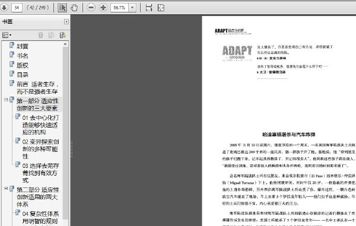Viewport: 356px width, 226px height.
Task: Go to next page arrow button
Action: click(x=4, y=8)
